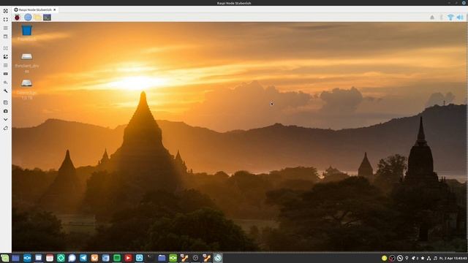Open the taskbar clock and date
The height and width of the screenshot is (263, 468).
coord(453,258)
